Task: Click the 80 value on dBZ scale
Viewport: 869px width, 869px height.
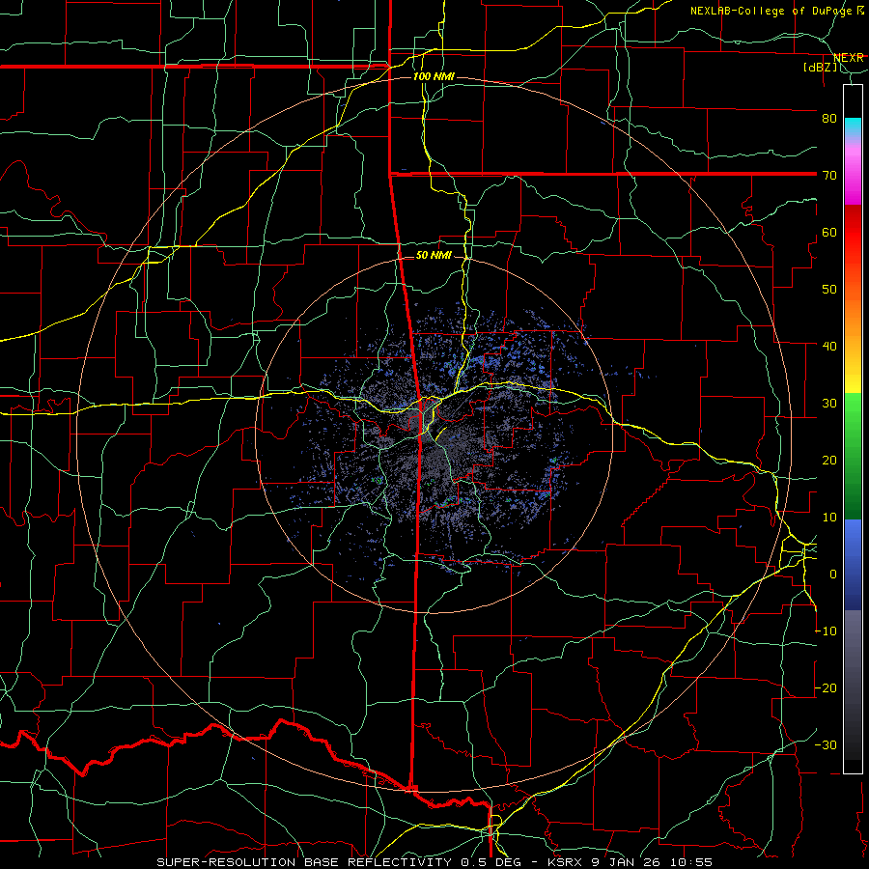Action: 829,118
